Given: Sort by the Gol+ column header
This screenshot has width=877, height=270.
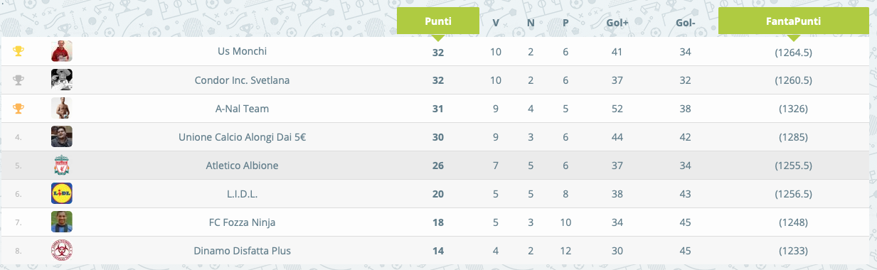Looking at the screenshot, I should [617, 22].
